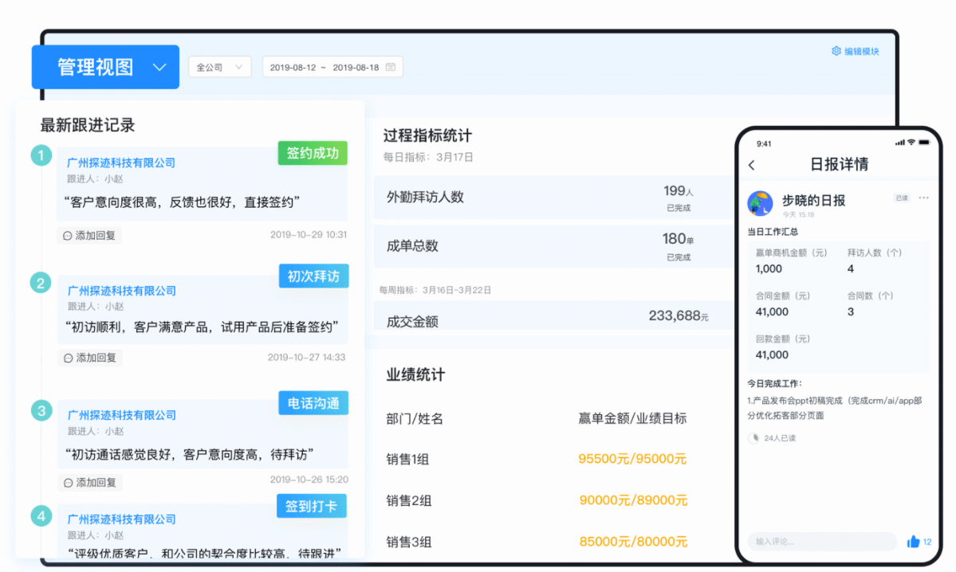Viewport: 956px width, 572px height.
Task: Open 广州探迹科技有限公司 link in record 3
Action: (x=121, y=415)
